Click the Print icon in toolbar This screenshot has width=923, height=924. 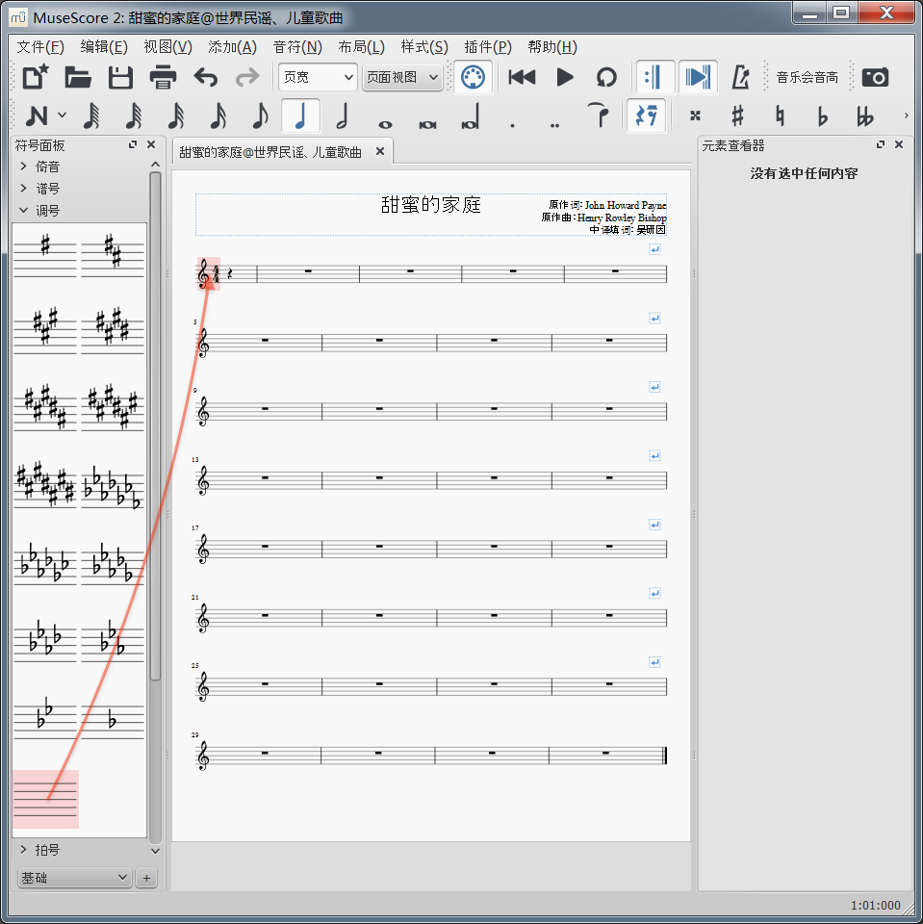(163, 78)
